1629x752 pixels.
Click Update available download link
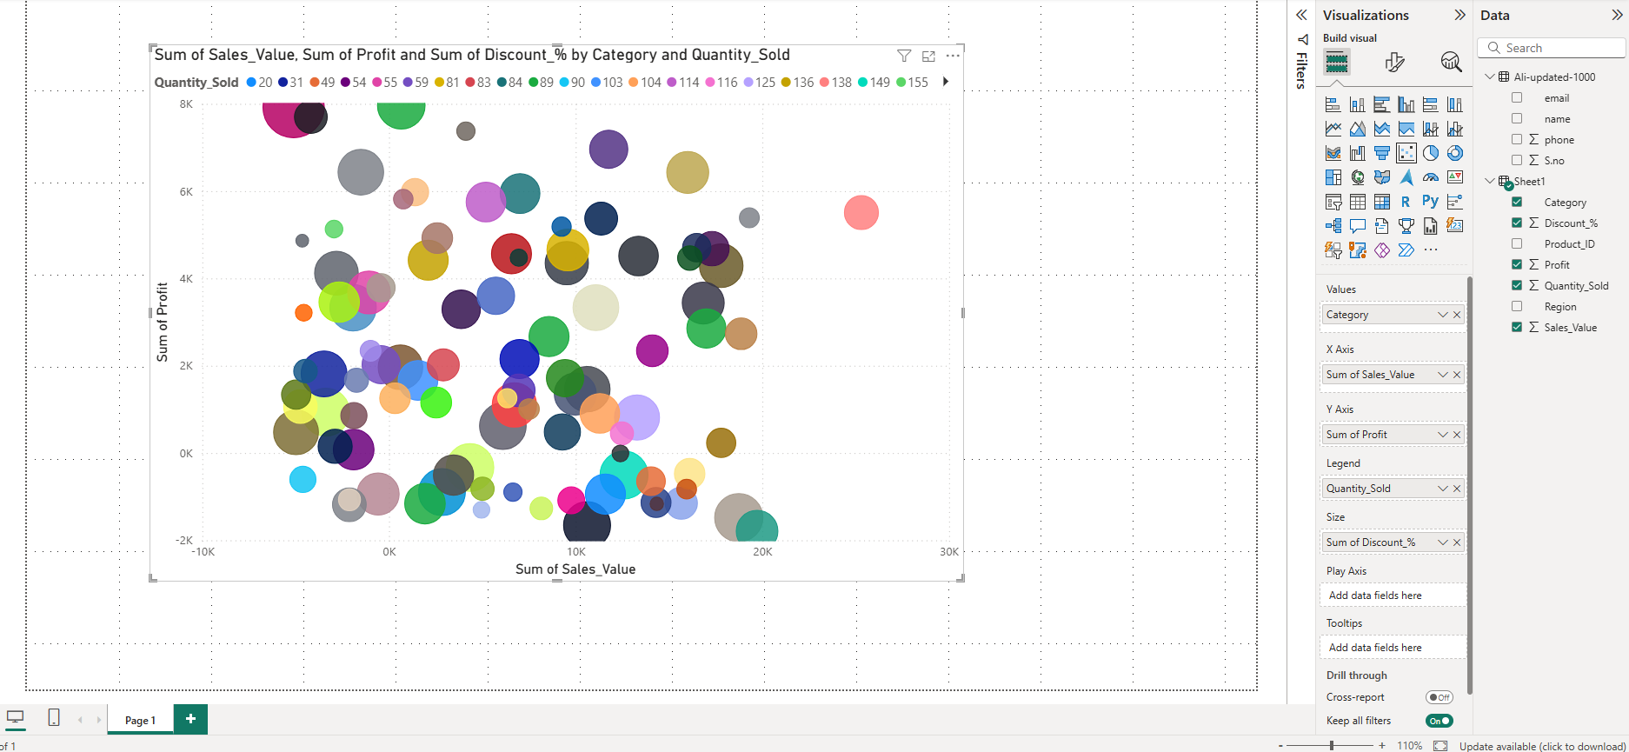1541,746
